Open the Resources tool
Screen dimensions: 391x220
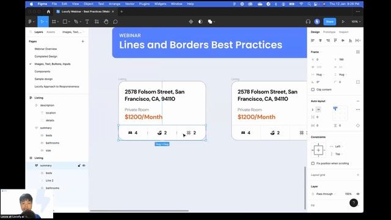97,22
